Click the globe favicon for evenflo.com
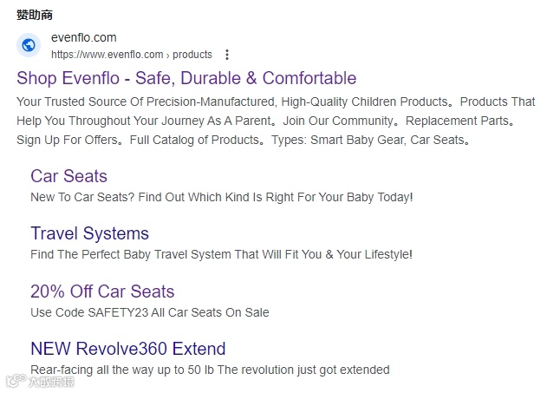The width and height of the screenshot is (560, 393). [x=29, y=45]
